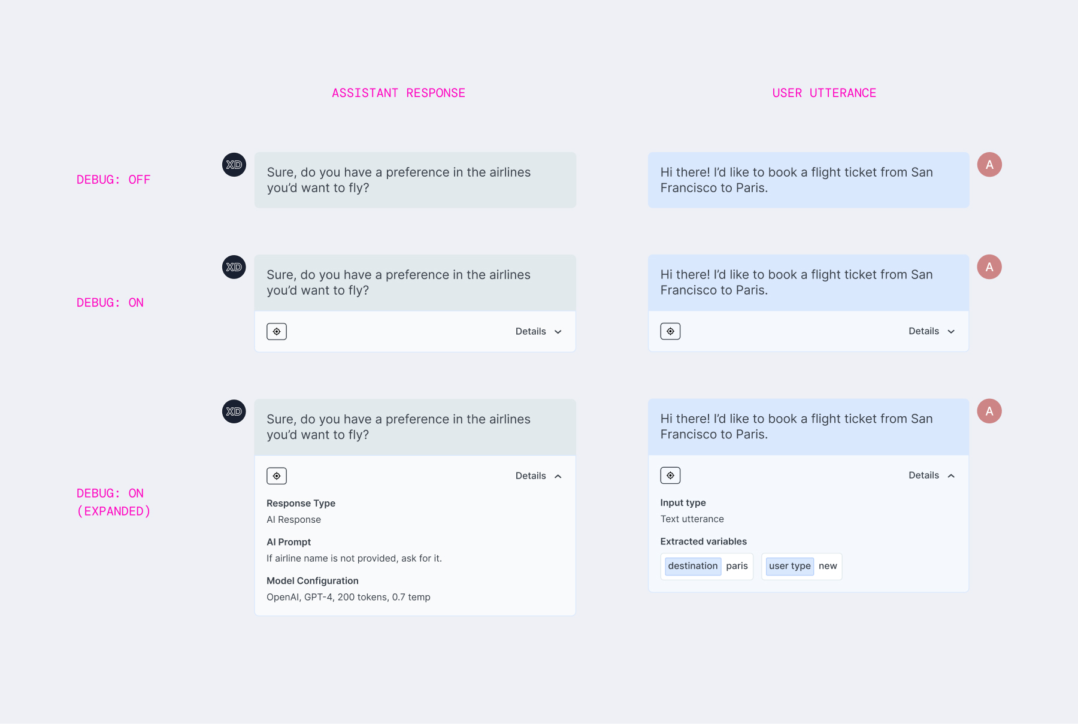Click the paris variable value

click(737, 566)
